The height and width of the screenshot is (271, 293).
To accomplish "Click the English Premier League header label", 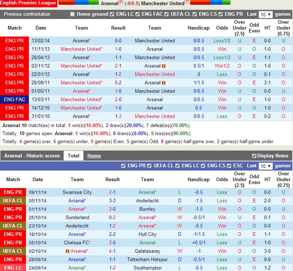I will [28, 3].
